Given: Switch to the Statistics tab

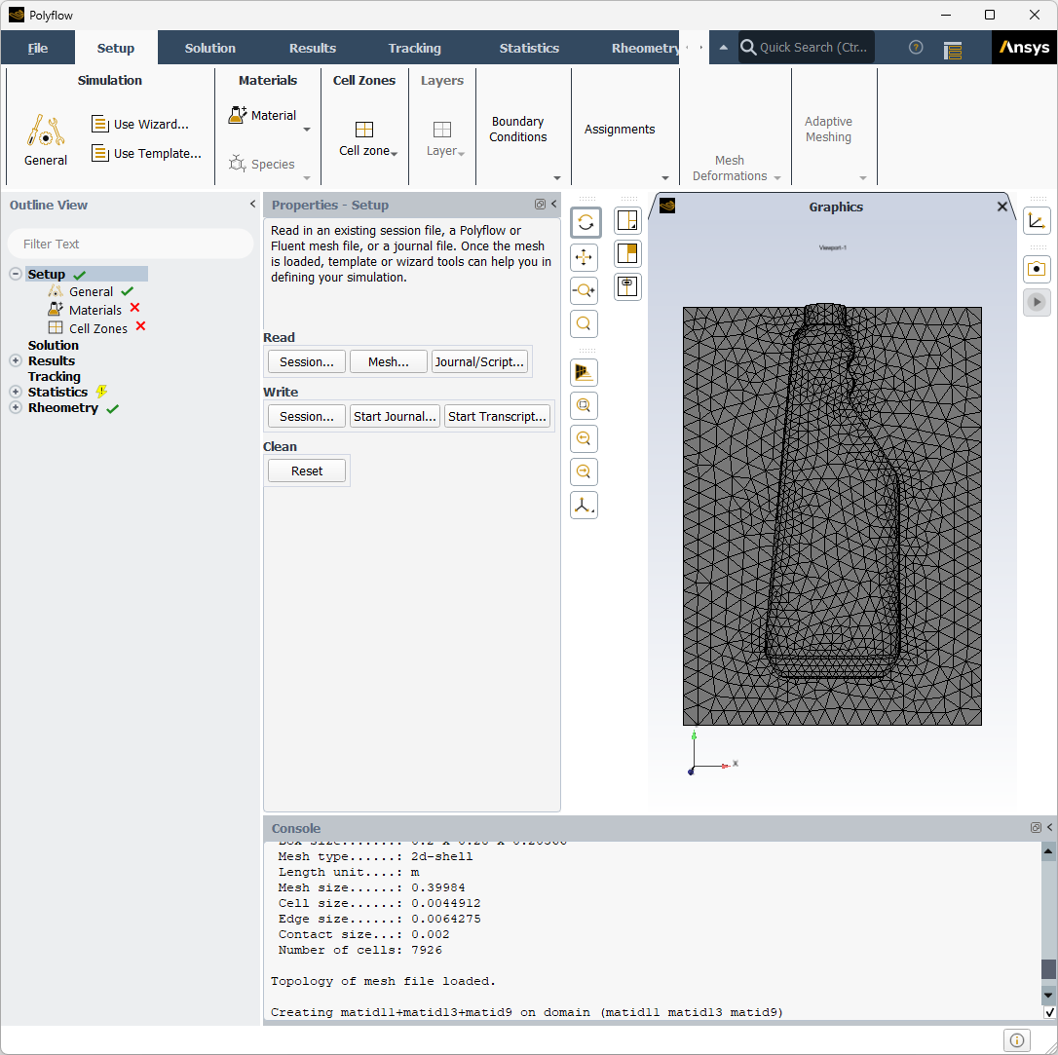Looking at the screenshot, I should coord(529,48).
